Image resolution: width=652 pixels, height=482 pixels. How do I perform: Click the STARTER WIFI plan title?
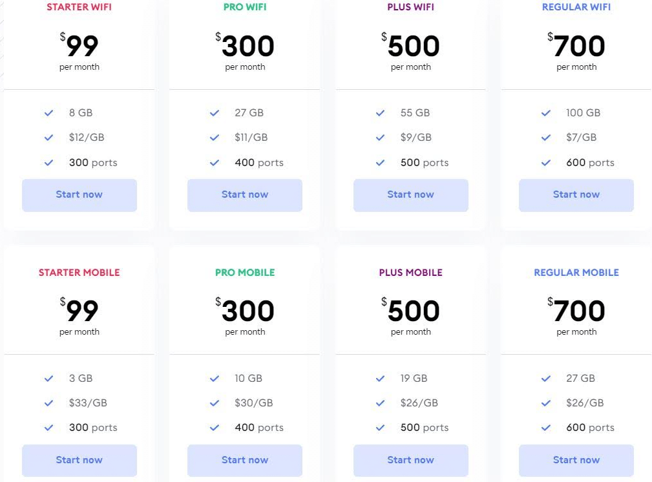coord(79,7)
